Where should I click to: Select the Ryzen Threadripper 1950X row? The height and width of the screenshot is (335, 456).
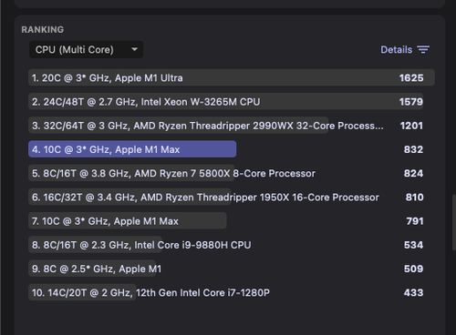tap(232, 198)
